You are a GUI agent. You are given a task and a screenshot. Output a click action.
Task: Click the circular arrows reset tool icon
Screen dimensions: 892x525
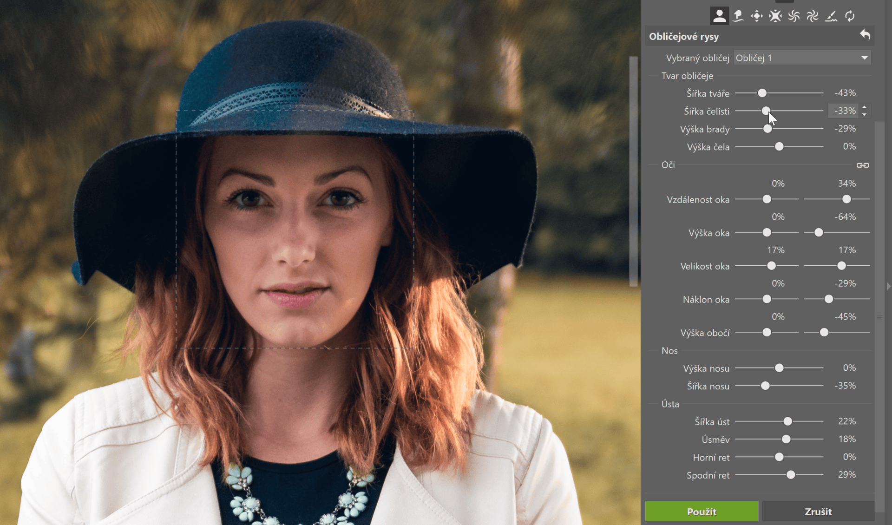[x=849, y=16]
